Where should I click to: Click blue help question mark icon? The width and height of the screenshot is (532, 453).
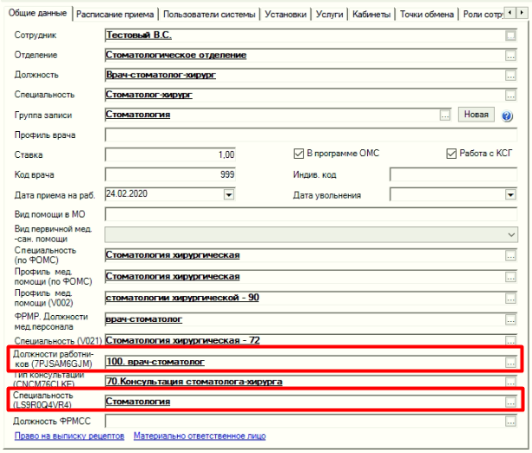[507, 116]
